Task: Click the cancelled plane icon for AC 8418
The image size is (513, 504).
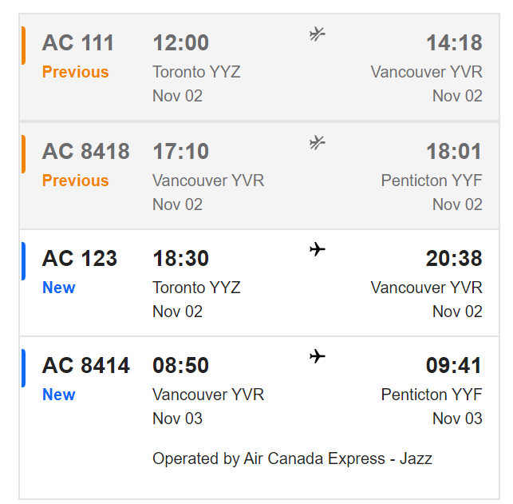Action: (x=317, y=143)
